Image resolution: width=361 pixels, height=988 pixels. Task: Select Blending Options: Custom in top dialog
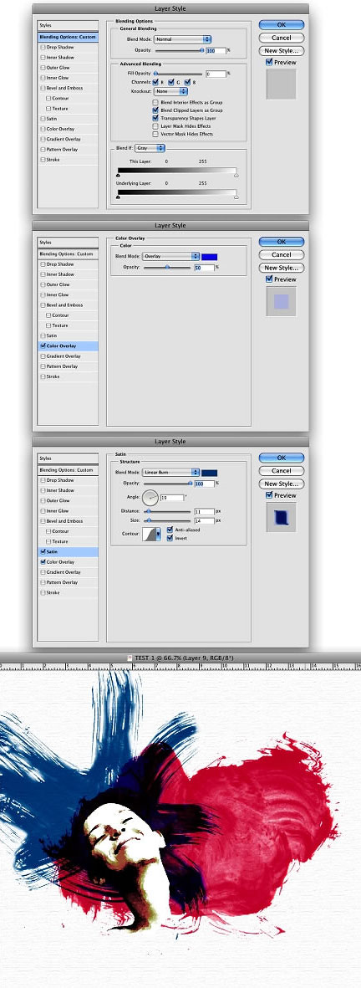[x=68, y=37]
